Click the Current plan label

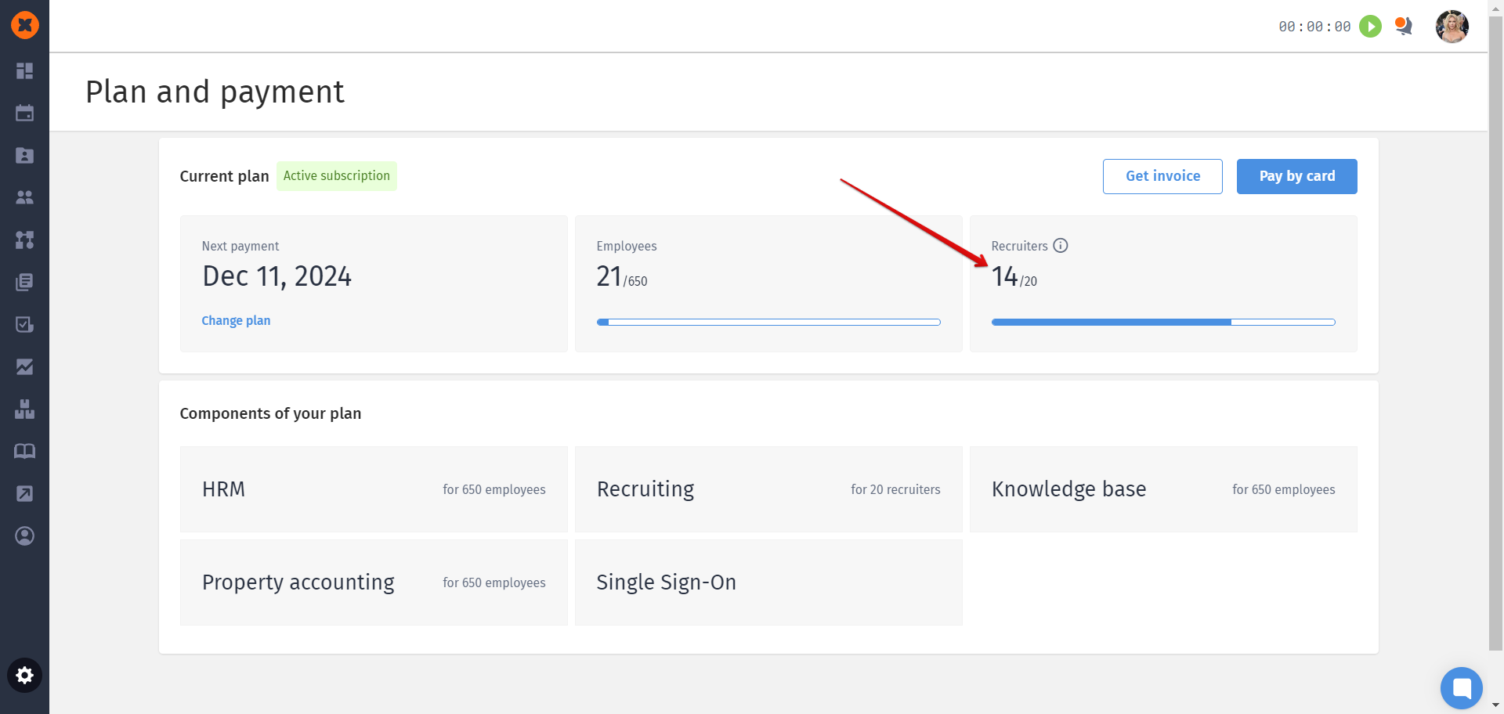224,176
